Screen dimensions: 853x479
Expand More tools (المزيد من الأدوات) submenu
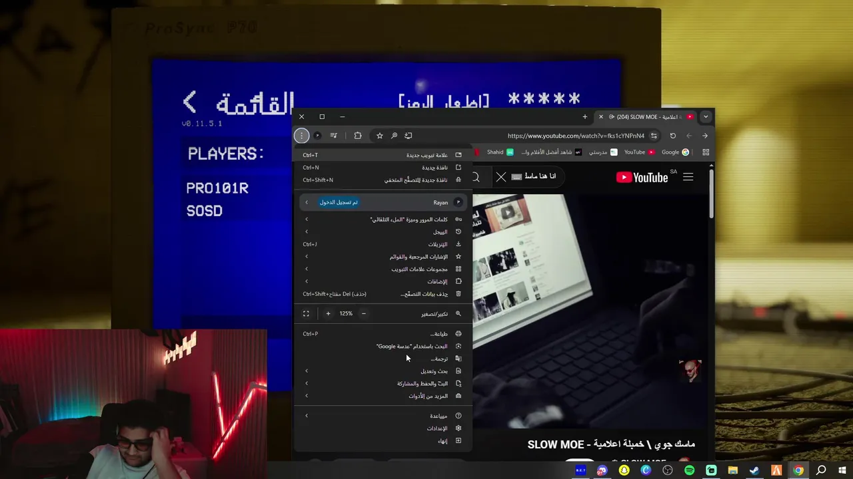(383, 396)
